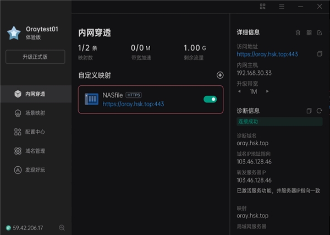Click 域名IP地址指向 value 103.46.128.46
330x235 pixels.
[254, 162]
